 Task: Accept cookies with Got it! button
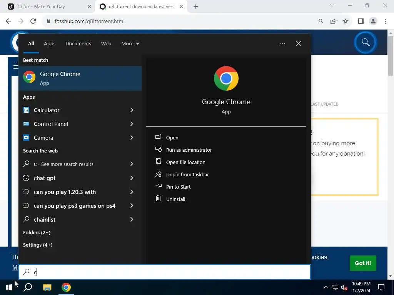click(363, 263)
